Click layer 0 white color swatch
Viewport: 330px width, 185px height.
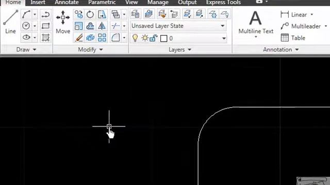click(x=163, y=39)
